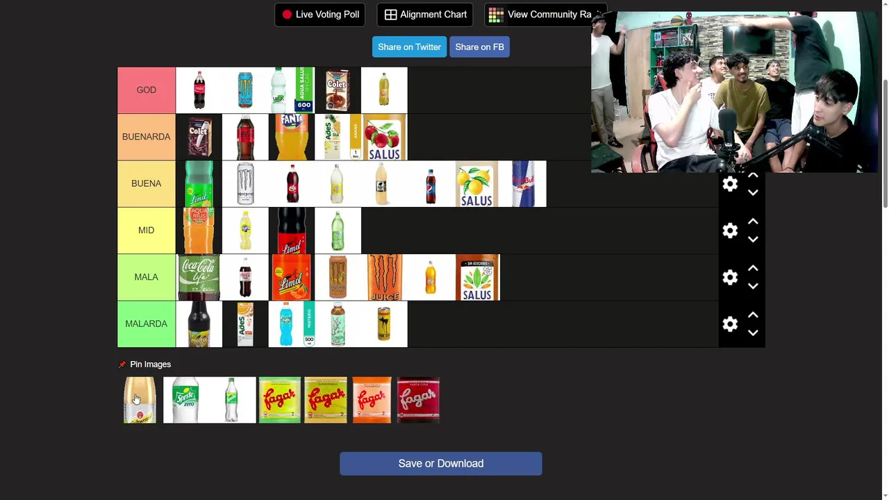Move BUENA tier row down
Screen dimensions: 889x500
[x=753, y=193]
